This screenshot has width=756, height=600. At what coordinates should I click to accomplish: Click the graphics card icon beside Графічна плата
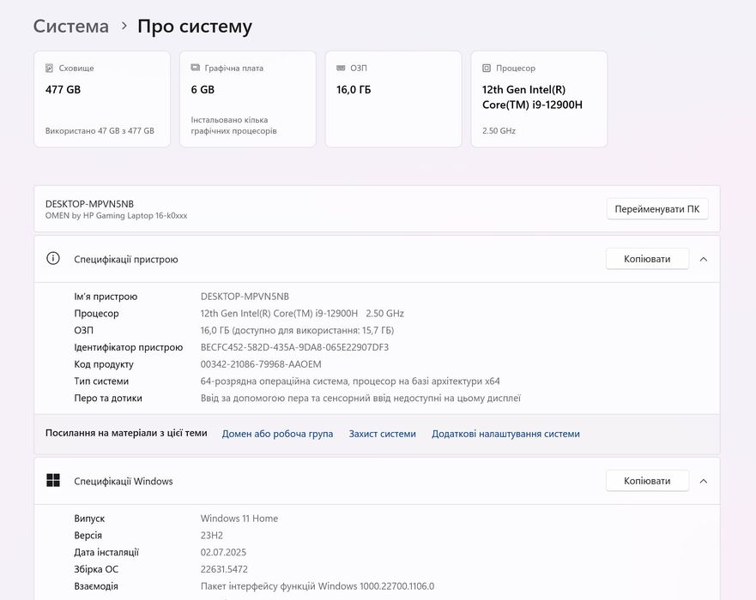(x=196, y=68)
